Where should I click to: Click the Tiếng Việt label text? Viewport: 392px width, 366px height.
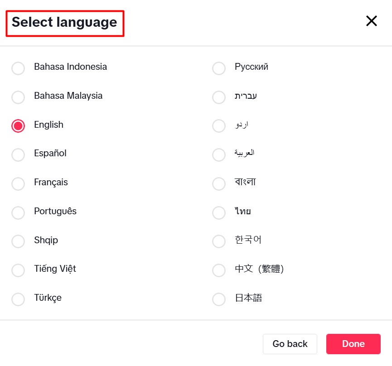pyautogui.click(x=55, y=269)
